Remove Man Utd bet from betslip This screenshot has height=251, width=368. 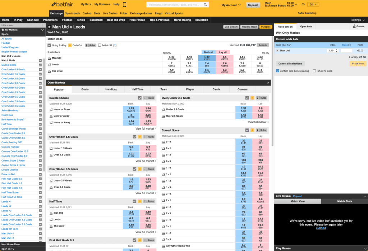pos(277,51)
